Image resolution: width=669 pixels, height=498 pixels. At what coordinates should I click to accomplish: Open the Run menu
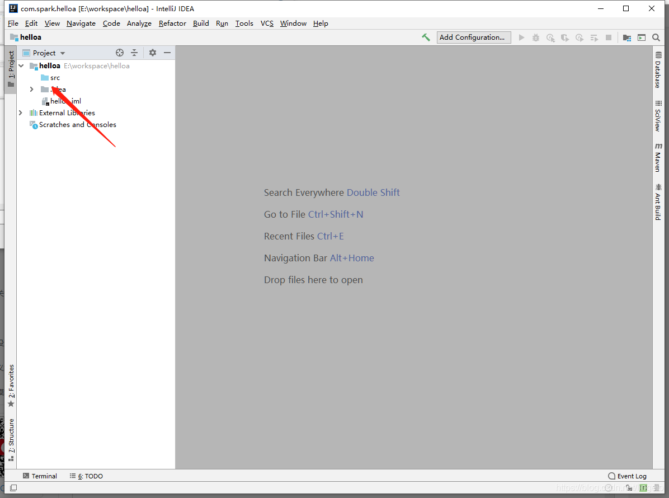click(222, 24)
